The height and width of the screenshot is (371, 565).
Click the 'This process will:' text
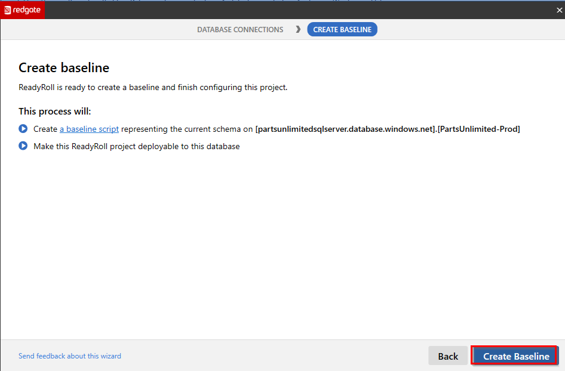[54, 112]
